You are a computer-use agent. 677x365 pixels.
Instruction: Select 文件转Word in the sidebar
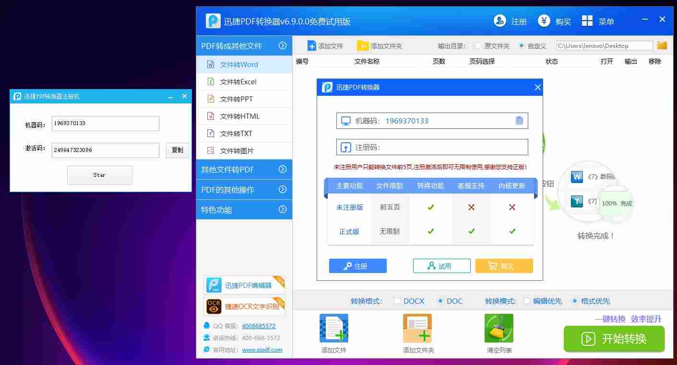(x=244, y=64)
